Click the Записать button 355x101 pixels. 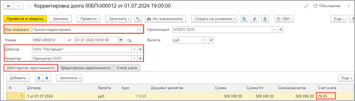(x=60, y=19)
